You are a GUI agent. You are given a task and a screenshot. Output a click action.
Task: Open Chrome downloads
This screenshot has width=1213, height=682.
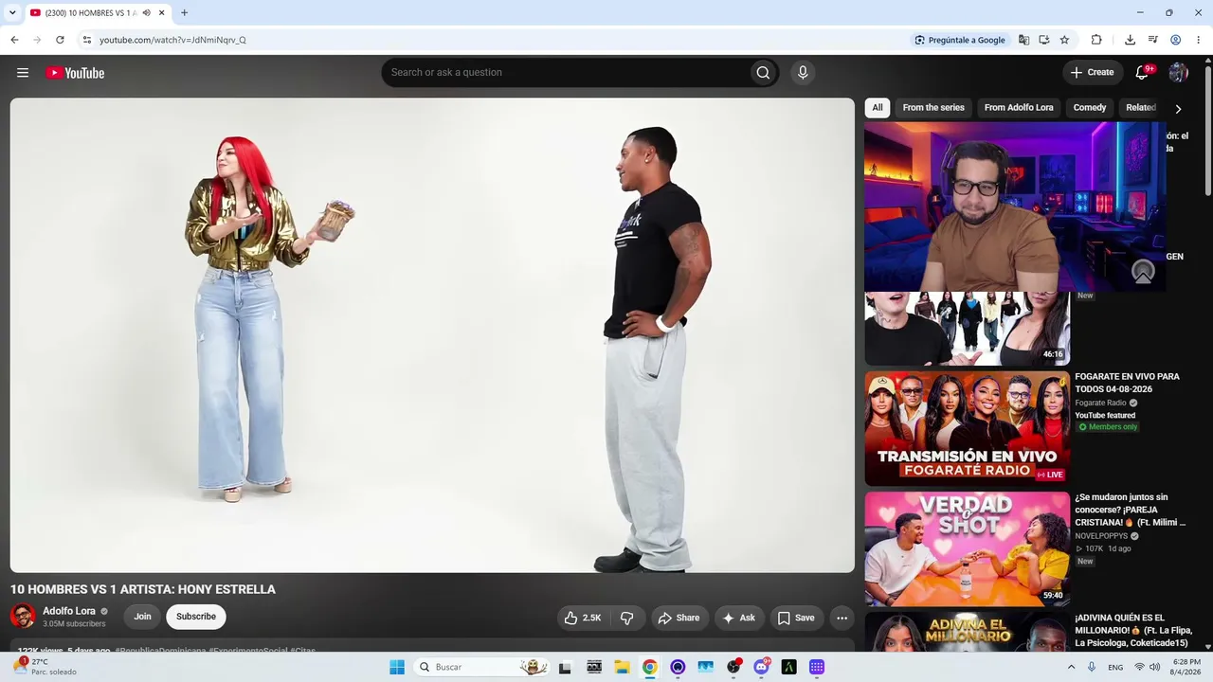[x=1130, y=40]
